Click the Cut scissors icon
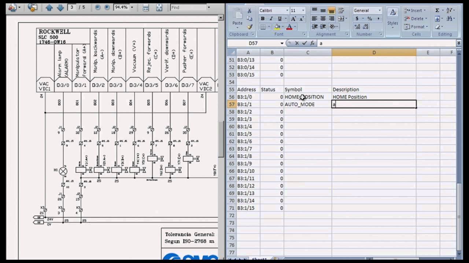This screenshot has width=469, height=263. pyautogui.click(x=250, y=11)
